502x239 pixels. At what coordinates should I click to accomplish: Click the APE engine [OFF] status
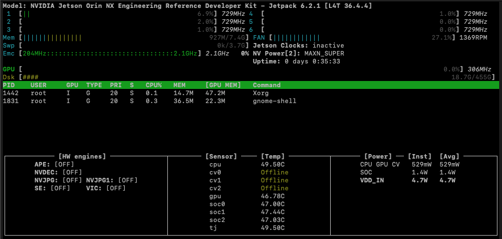[64, 165]
